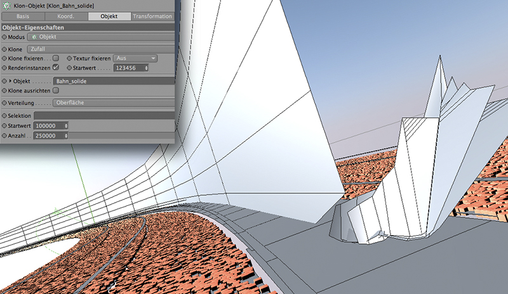Click the animation dot beside Renderinstanzen

coord(4,68)
